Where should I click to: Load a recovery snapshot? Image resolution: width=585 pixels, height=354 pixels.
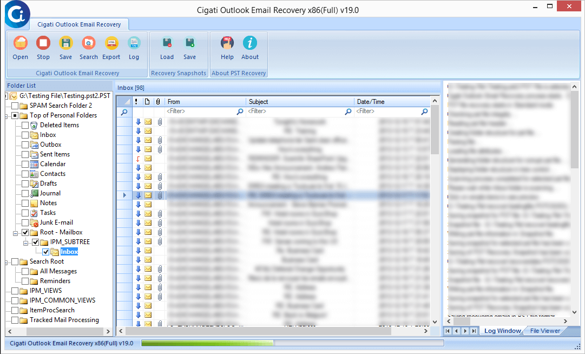(x=167, y=43)
